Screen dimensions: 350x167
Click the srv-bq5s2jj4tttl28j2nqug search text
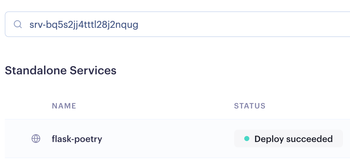84,25
